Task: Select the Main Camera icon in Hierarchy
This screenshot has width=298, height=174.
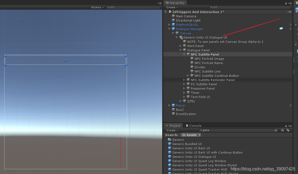Action: click(x=173, y=16)
